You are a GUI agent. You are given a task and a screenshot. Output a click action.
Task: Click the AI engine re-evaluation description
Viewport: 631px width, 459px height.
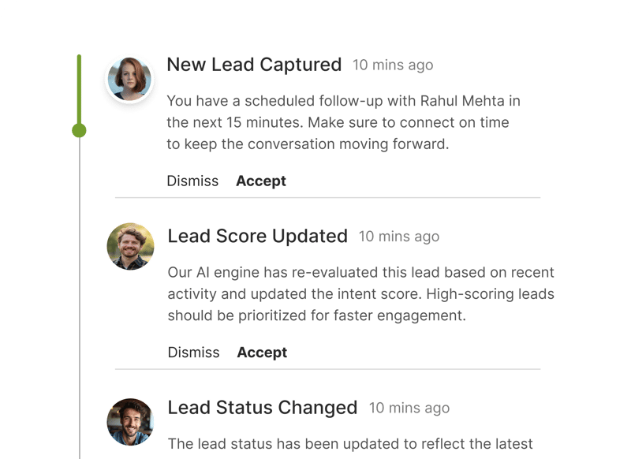pos(360,294)
